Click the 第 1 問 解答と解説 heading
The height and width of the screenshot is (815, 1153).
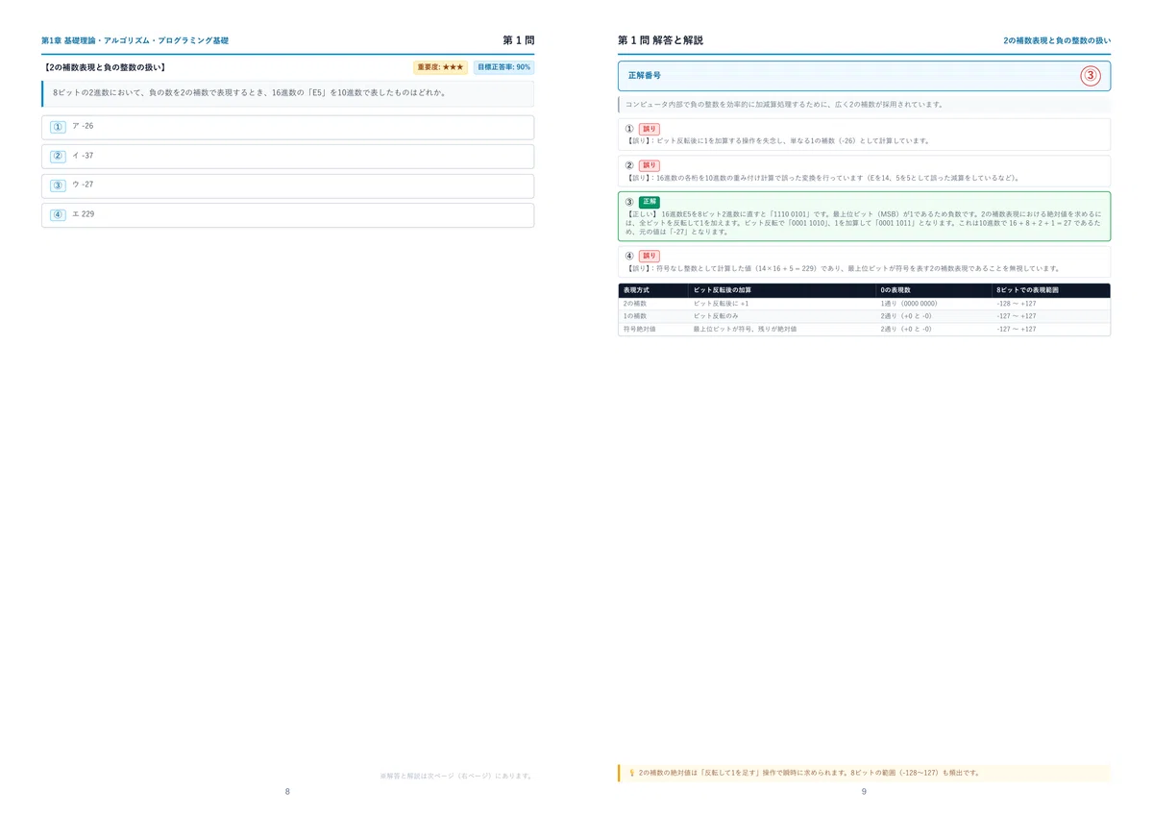coord(660,40)
